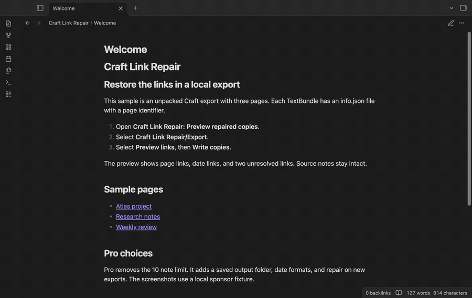The width and height of the screenshot is (472, 298).
Task: Close the Welcome tab
Action: pos(121,8)
